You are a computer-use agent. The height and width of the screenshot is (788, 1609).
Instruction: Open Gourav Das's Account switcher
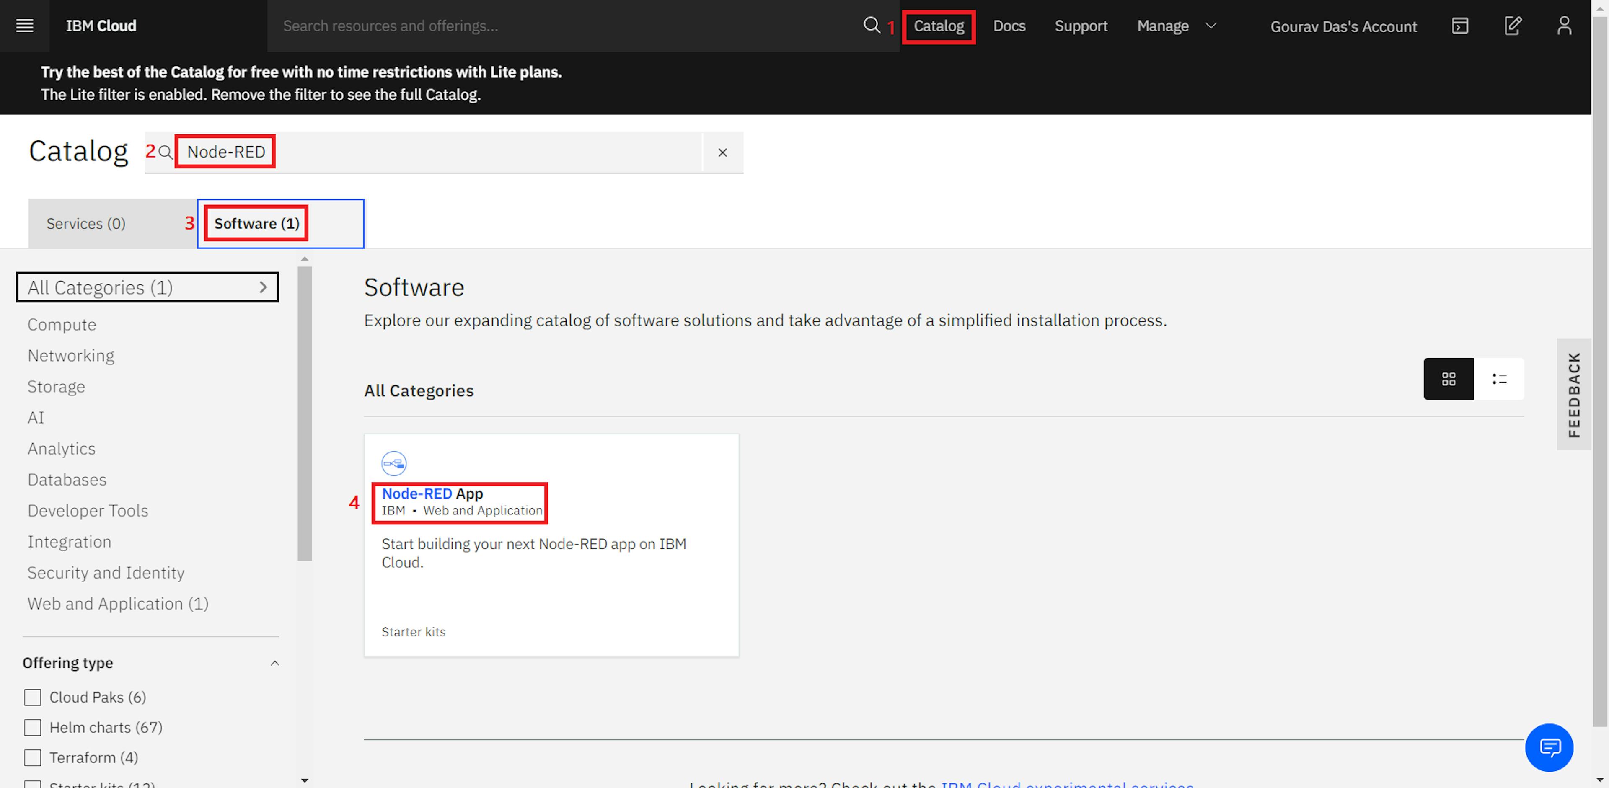(1343, 26)
